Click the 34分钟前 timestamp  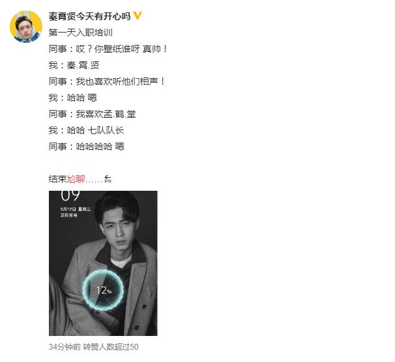[x=65, y=347]
